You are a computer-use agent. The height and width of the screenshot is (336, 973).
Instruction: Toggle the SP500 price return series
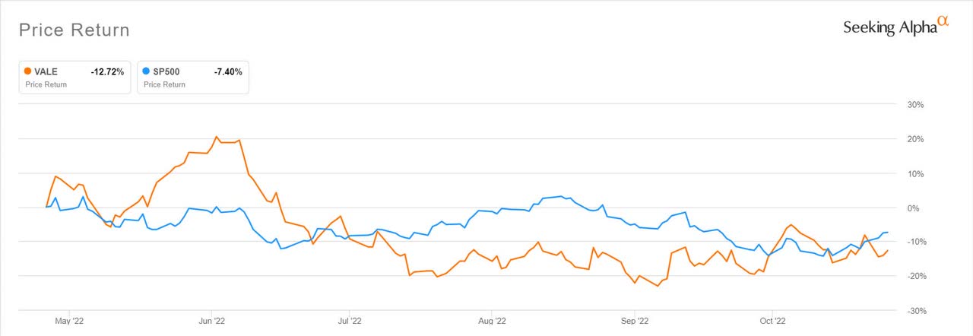click(193, 77)
